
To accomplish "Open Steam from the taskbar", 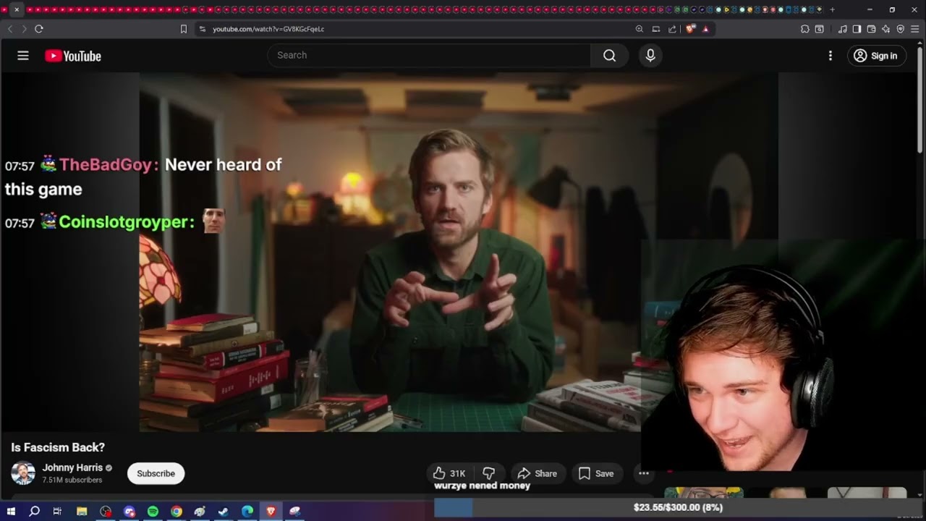I will (224, 511).
